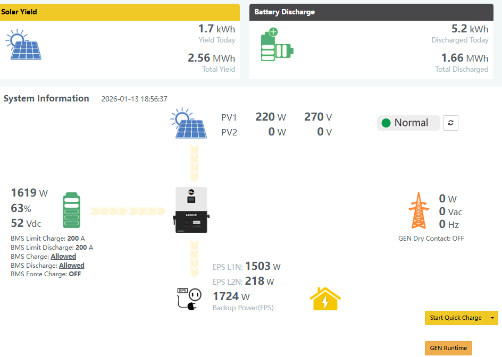Click the 1724 W Backup Power reading

click(x=231, y=296)
